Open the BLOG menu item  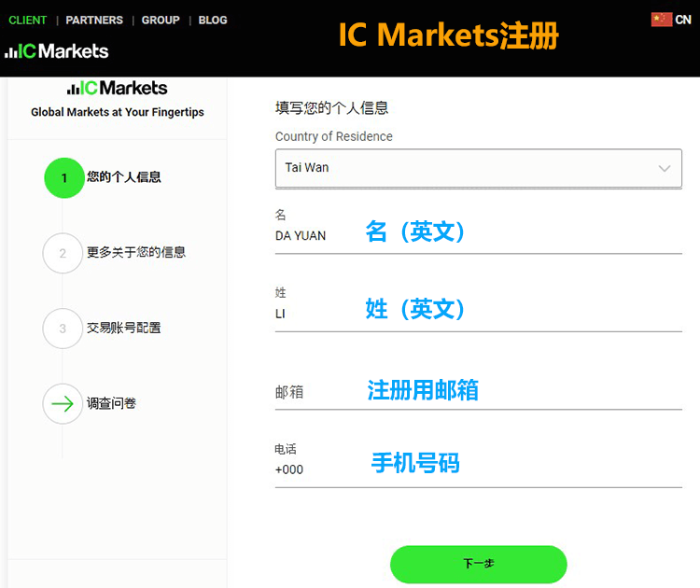point(213,21)
